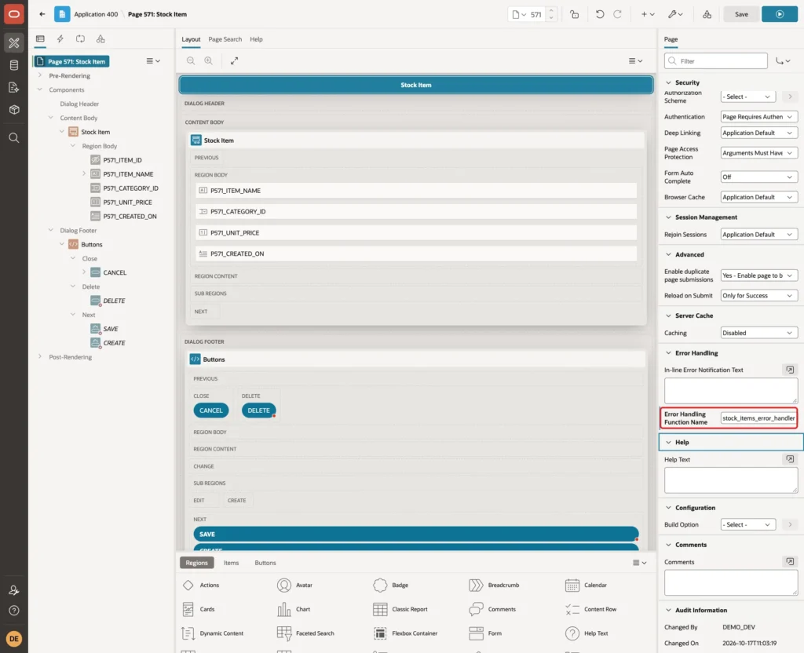Open the Help tab in the center pane
Screen dimensions: 804x653
coord(257,39)
